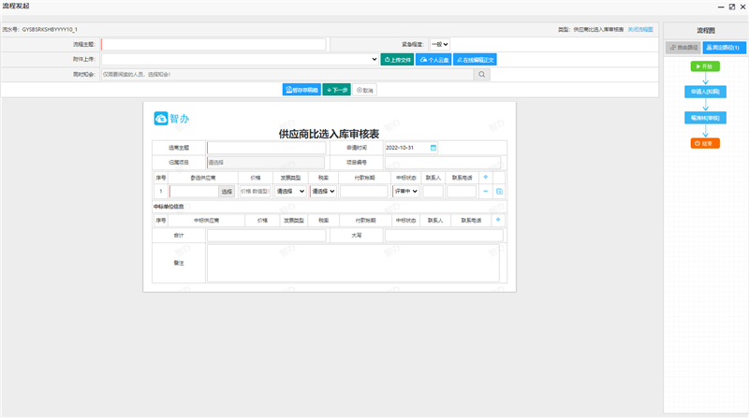Click minus icon to remove supplier row 1

click(485, 191)
